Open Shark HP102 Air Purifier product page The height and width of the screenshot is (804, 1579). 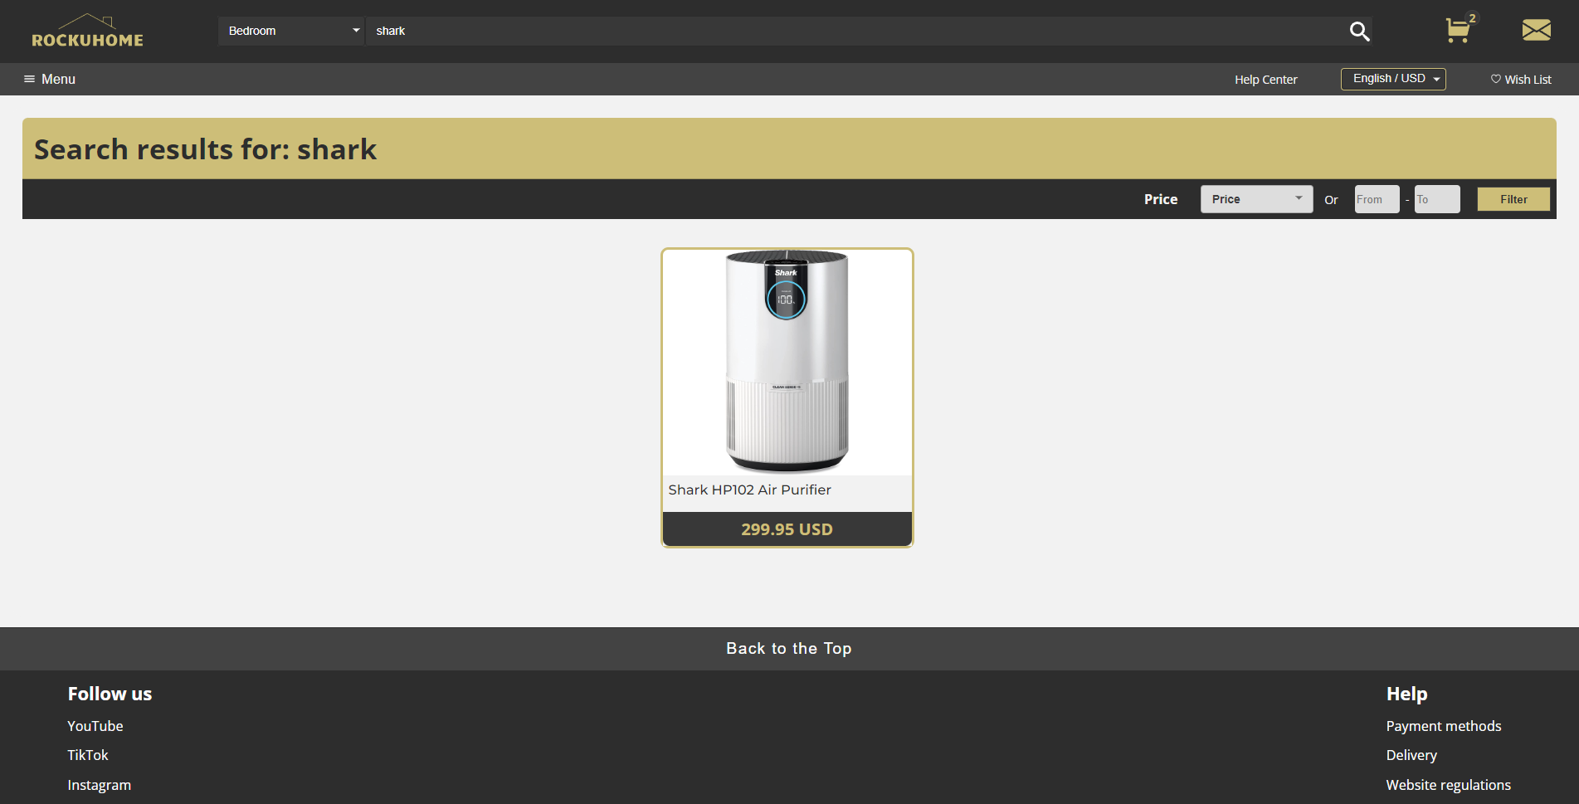click(x=749, y=490)
